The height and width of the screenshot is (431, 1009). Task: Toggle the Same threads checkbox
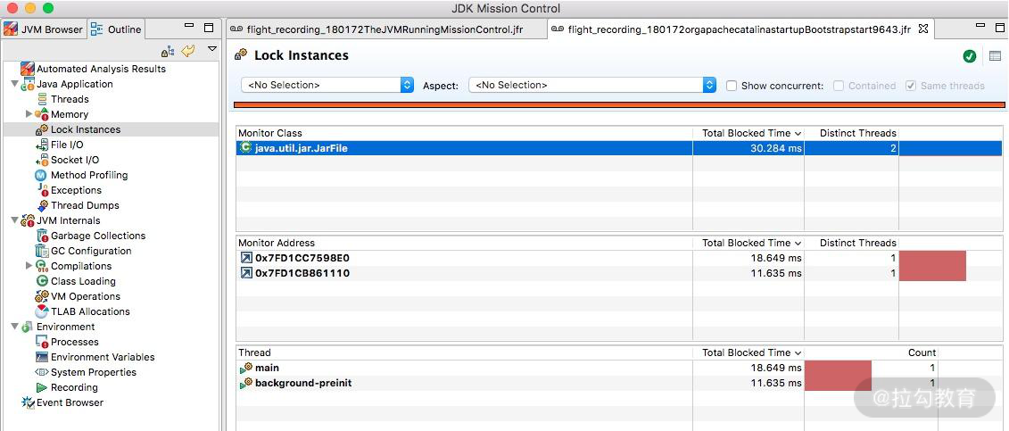pos(910,86)
